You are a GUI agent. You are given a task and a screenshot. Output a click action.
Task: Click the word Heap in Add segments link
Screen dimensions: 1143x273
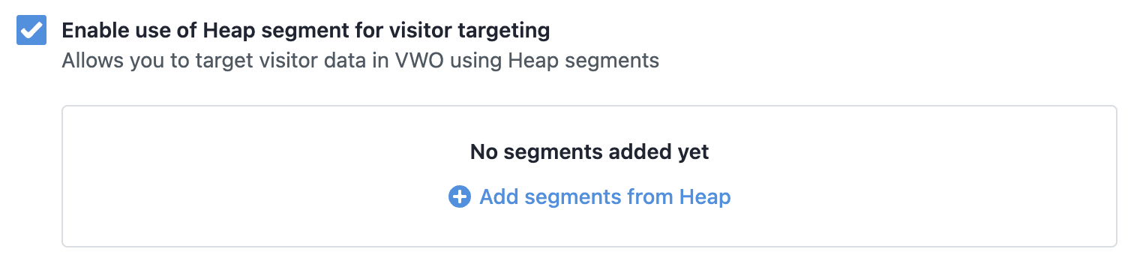pyautogui.click(x=705, y=197)
